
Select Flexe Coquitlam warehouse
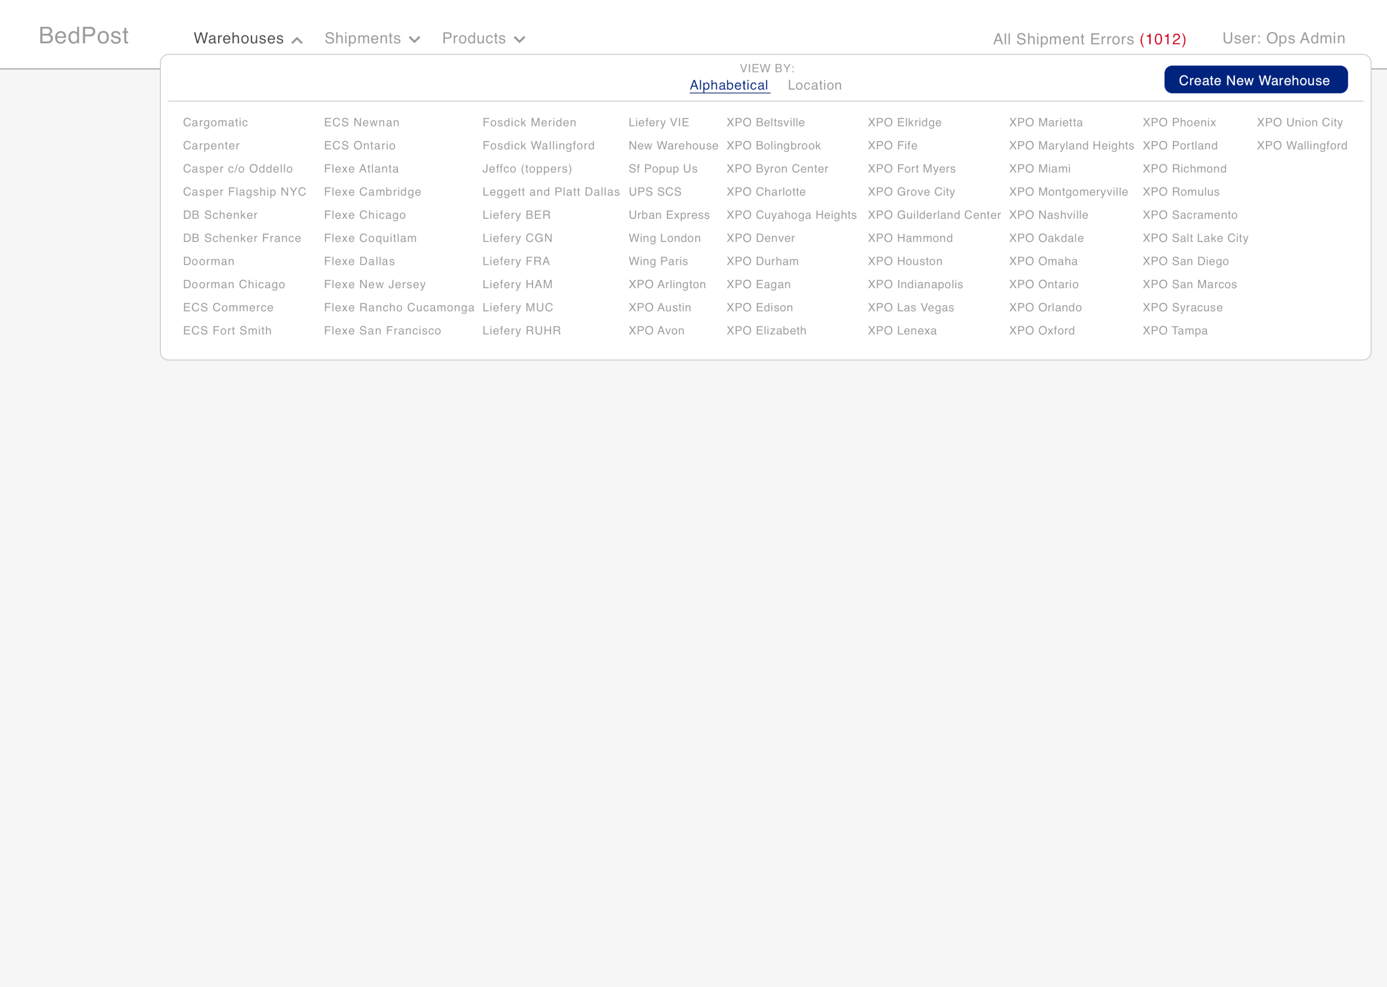click(370, 238)
